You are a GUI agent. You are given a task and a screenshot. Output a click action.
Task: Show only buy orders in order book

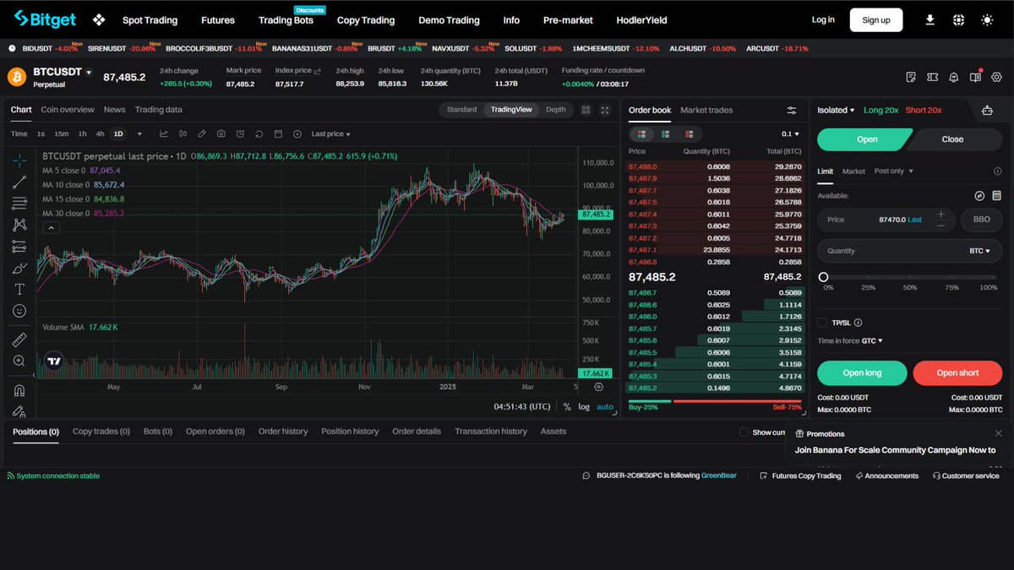pos(666,133)
